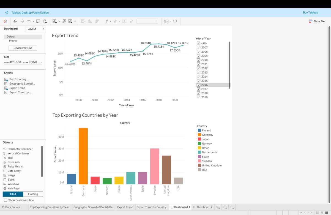Open the dashboard Size dropdown
Image resolution: width=331 pixels, height=215 pixels.
click(x=23, y=62)
